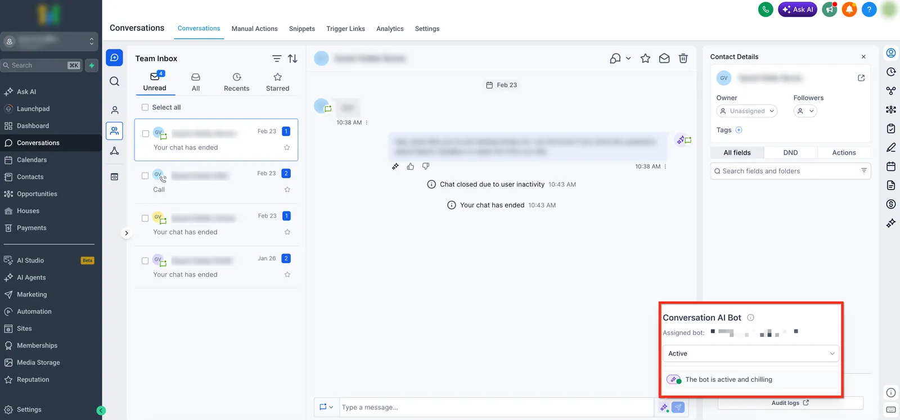Click the sidebar Search field
This screenshot has height=420, width=900.
(42, 65)
